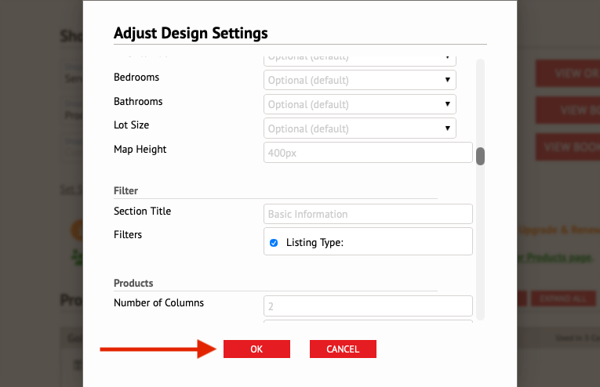Screen dimensions: 600x387
Task: Uncheck the Listing Type filter checkbox
Action: tap(274, 243)
